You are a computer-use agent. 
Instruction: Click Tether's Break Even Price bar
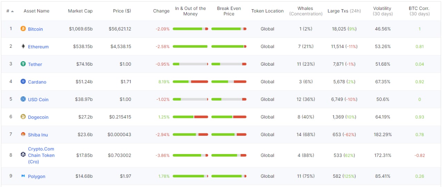click(229, 64)
